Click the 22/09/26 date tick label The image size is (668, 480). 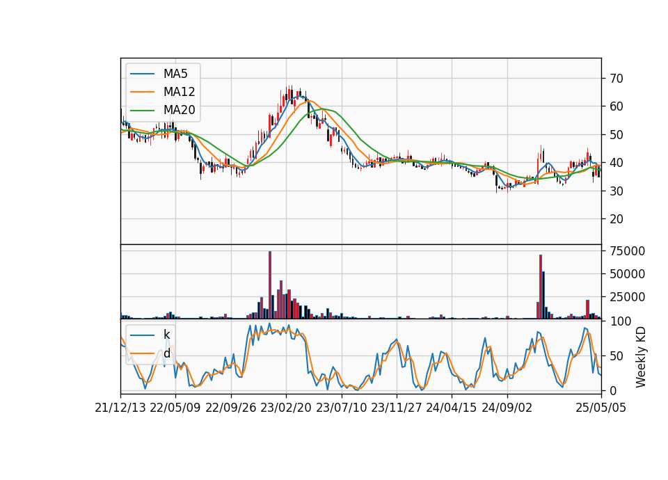pos(231,408)
